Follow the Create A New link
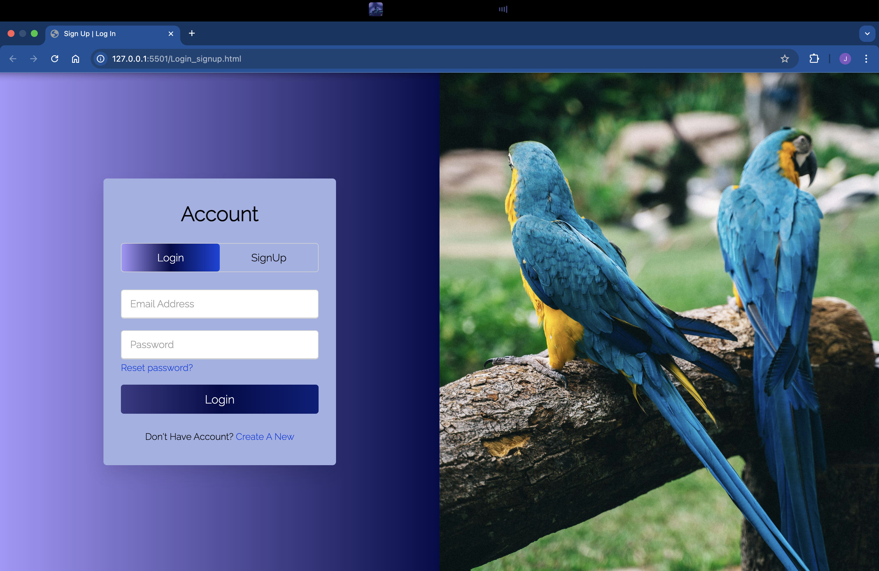This screenshot has height=571, width=879. pos(265,437)
